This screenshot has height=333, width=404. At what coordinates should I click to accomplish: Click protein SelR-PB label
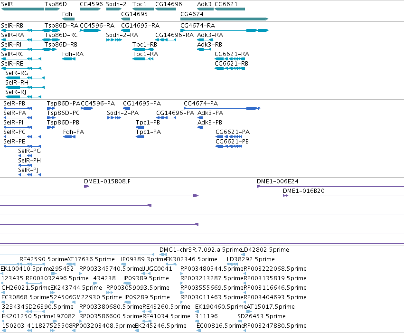[14, 104]
